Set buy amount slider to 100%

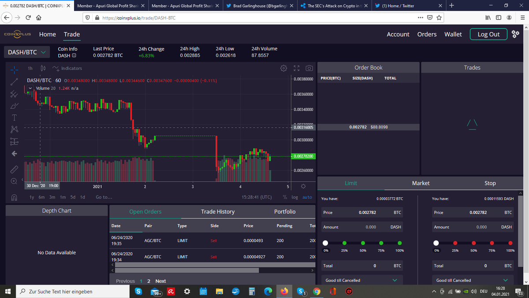click(x=400, y=243)
